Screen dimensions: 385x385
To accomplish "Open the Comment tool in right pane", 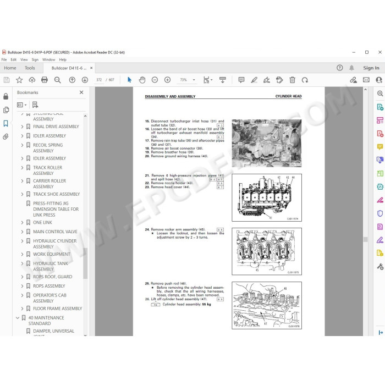I will click(380, 147).
